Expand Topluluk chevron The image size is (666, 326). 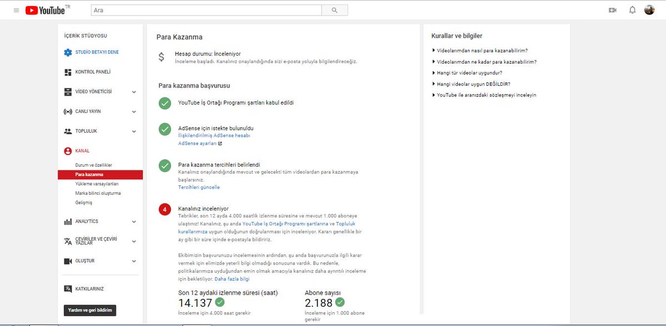(134, 131)
